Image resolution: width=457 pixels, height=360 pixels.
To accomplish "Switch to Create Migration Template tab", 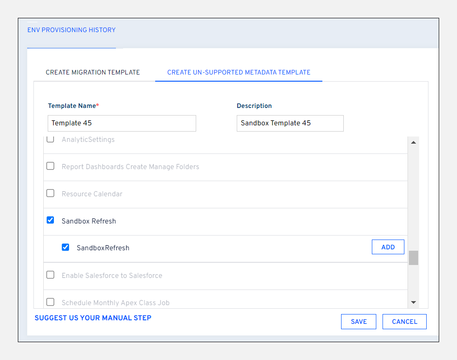I will (93, 72).
